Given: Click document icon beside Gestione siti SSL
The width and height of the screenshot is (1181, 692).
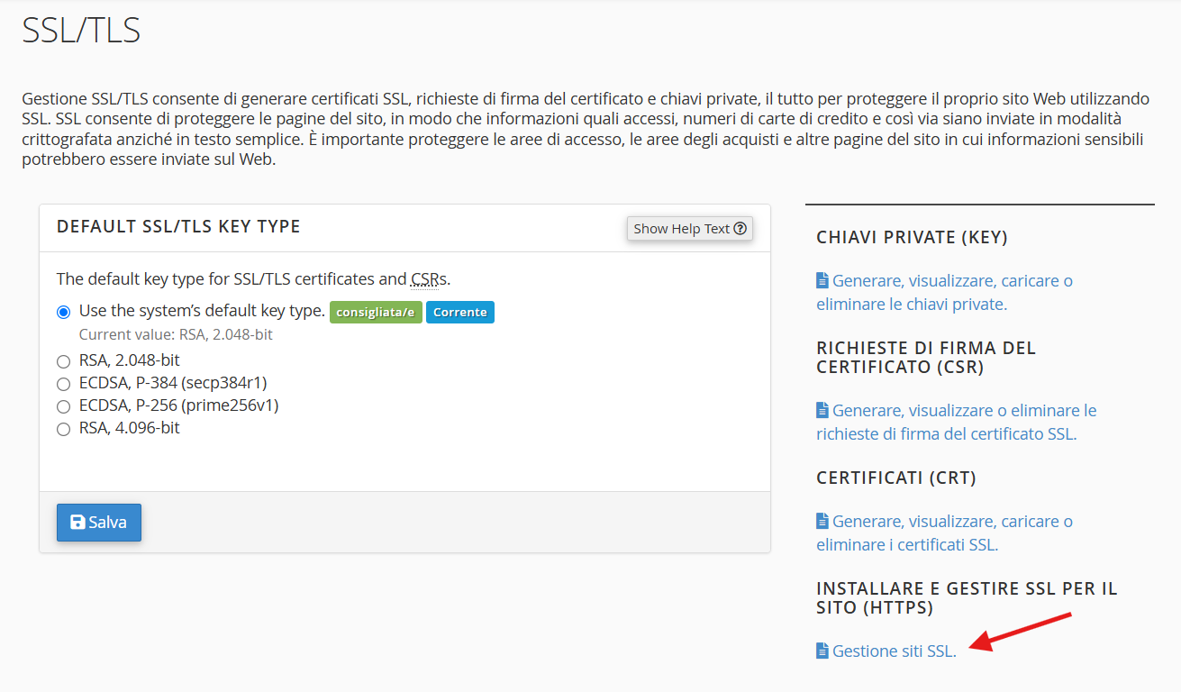Looking at the screenshot, I should click(822, 651).
